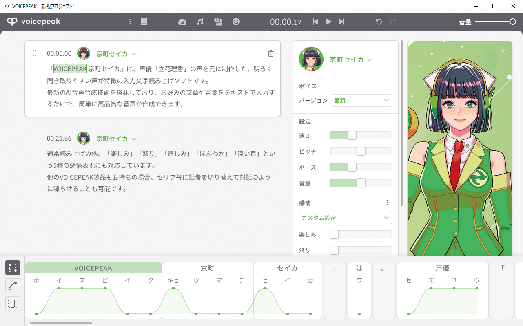Adjust the 音量 slider in settings panel
Screen dimensions: 523x326
tap(361, 183)
